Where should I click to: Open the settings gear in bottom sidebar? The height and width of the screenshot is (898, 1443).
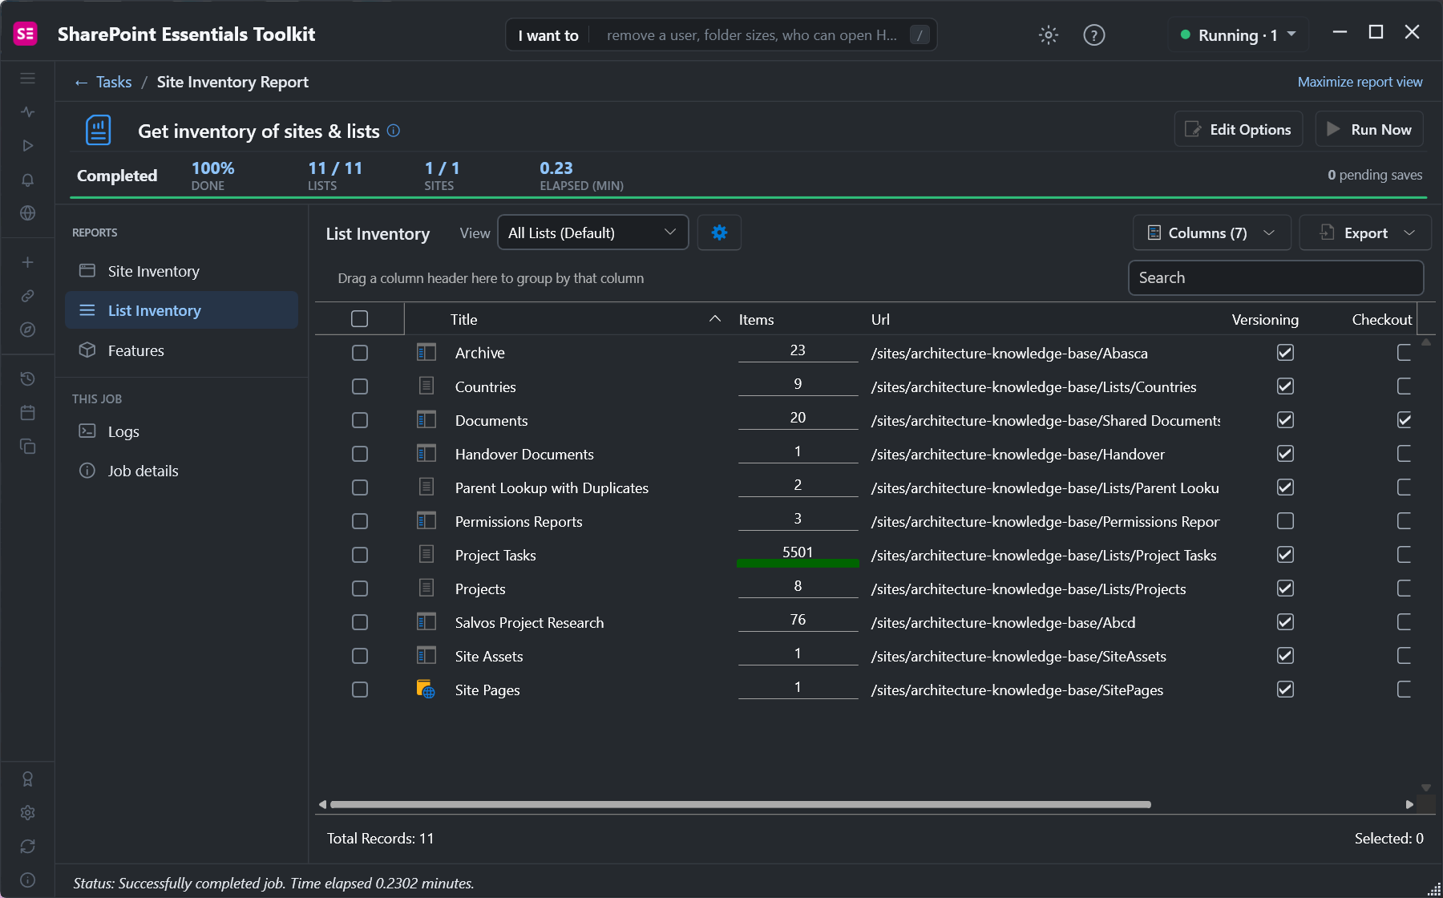[x=27, y=813]
